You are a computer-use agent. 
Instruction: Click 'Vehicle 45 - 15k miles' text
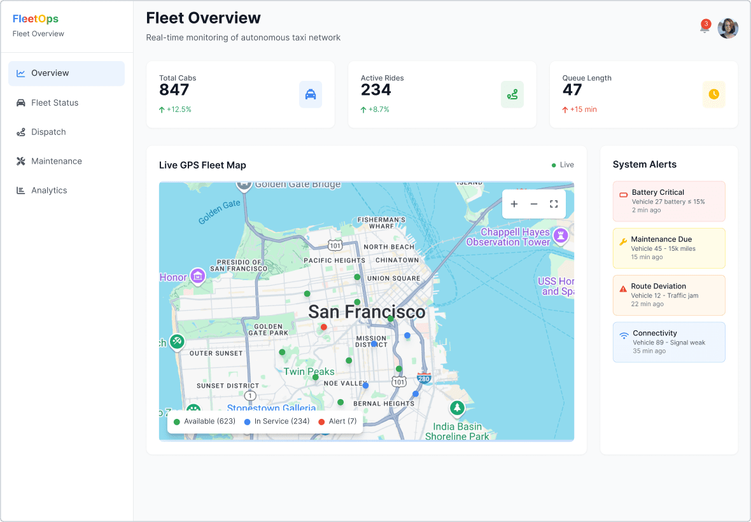click(663, 248)
